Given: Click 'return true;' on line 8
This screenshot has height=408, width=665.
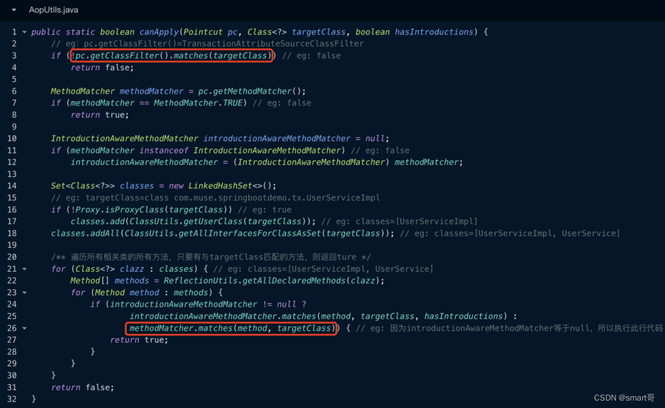Looking at the screenshot, I should [99, 115].
